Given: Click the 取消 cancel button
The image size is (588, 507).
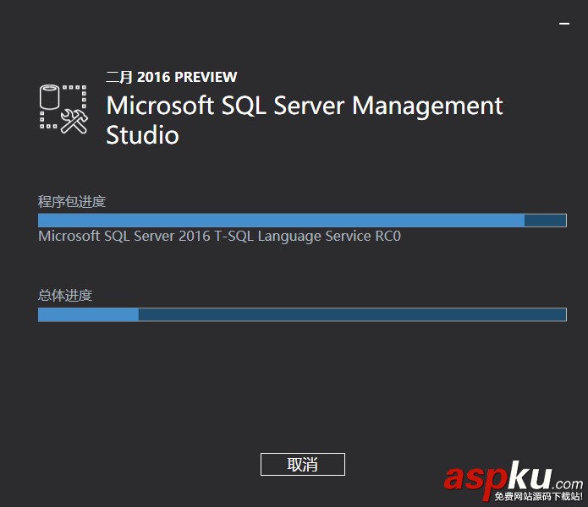Looking at the screenshot, I should pyautogui.click(x=302, y=464).
